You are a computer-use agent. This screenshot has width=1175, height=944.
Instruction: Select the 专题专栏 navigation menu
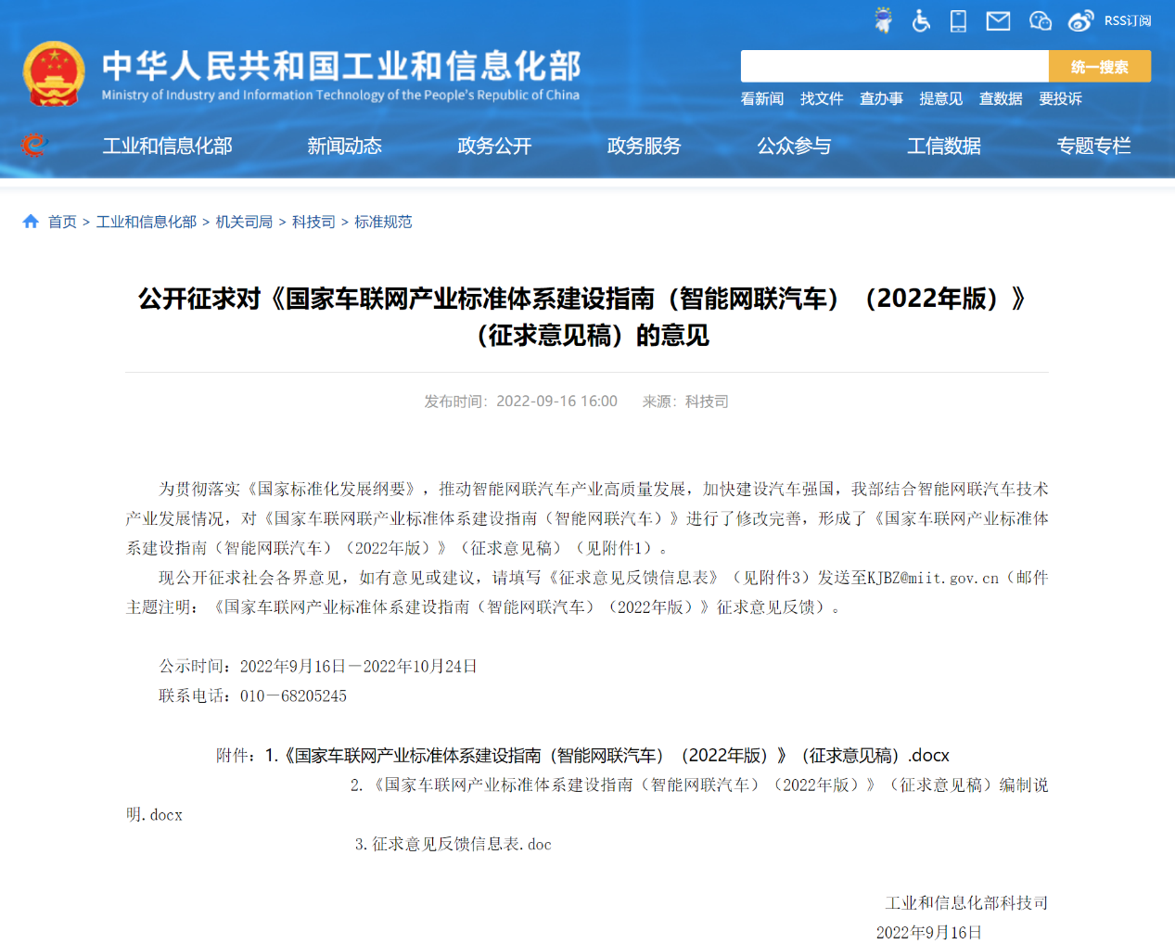(x=1093, y=146)
